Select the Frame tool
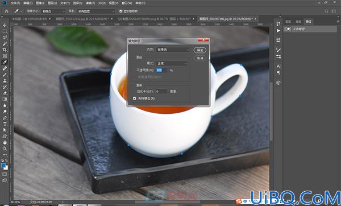This screenshot has width=341, height=206. pos(5,56)
